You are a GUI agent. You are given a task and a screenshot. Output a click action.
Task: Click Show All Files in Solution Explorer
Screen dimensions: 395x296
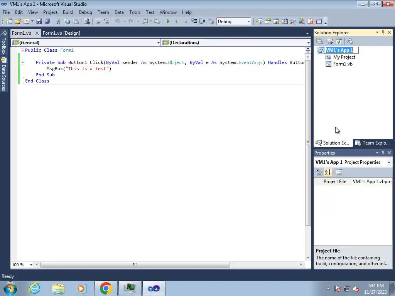point(331,41)
